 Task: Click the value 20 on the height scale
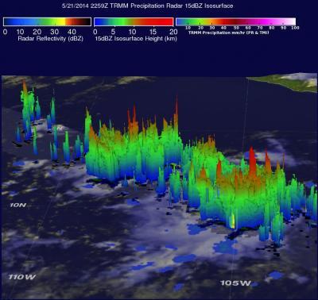tap(173, 32)
